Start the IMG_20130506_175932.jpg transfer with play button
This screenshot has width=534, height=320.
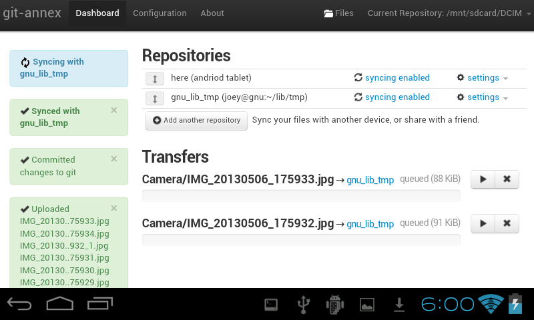[x=483, y=223]
